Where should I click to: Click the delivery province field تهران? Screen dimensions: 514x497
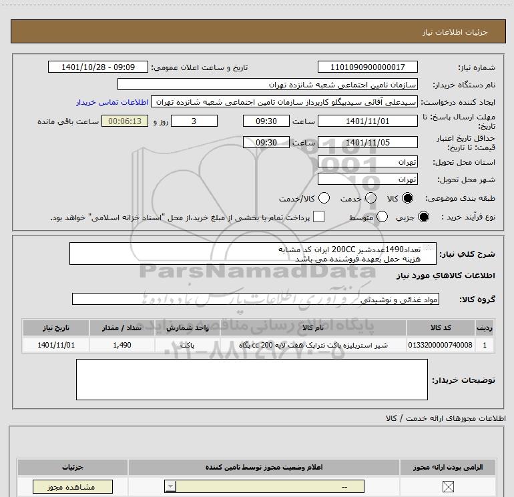(x=367, y=161)
